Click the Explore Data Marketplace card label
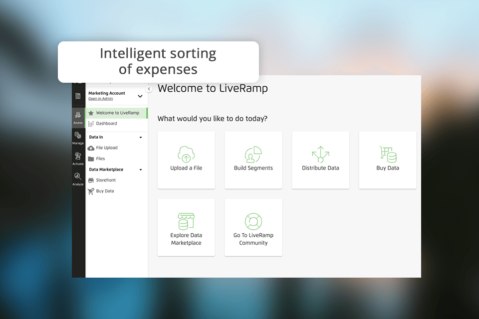479x319 pixels. (x=186, y=239)
